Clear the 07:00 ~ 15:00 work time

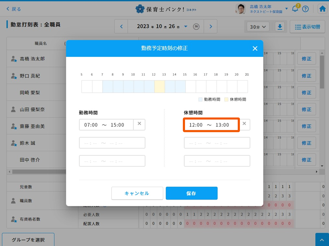click(139, 124)
